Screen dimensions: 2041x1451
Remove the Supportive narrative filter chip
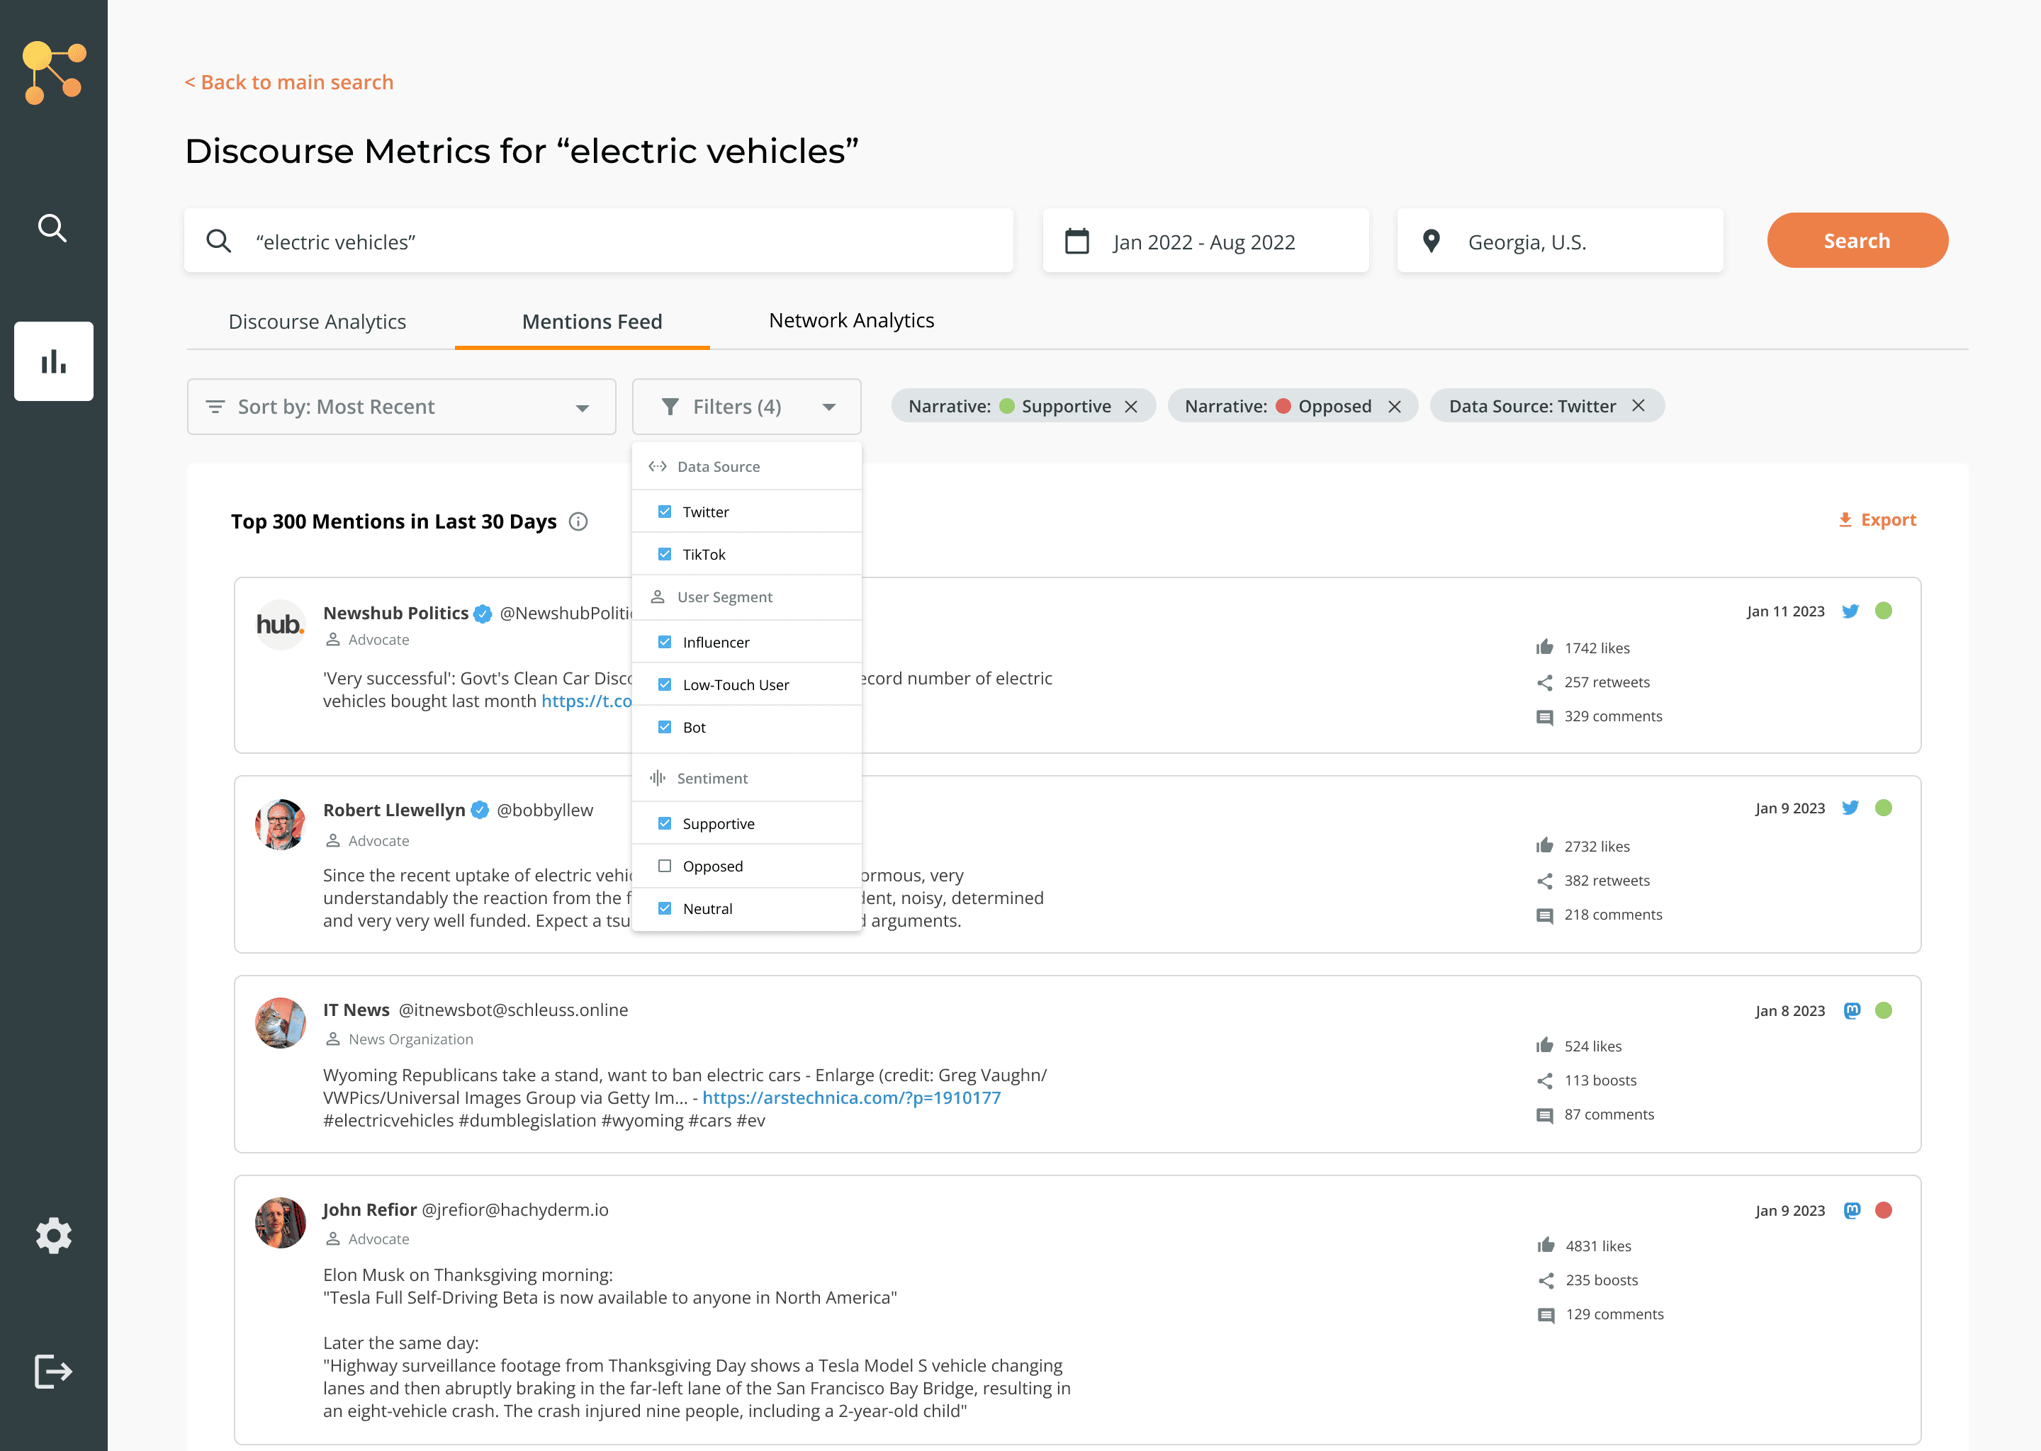coord(1131,407)
